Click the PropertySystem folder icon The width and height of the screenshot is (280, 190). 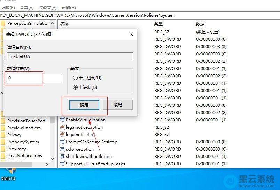coord(3,142)
